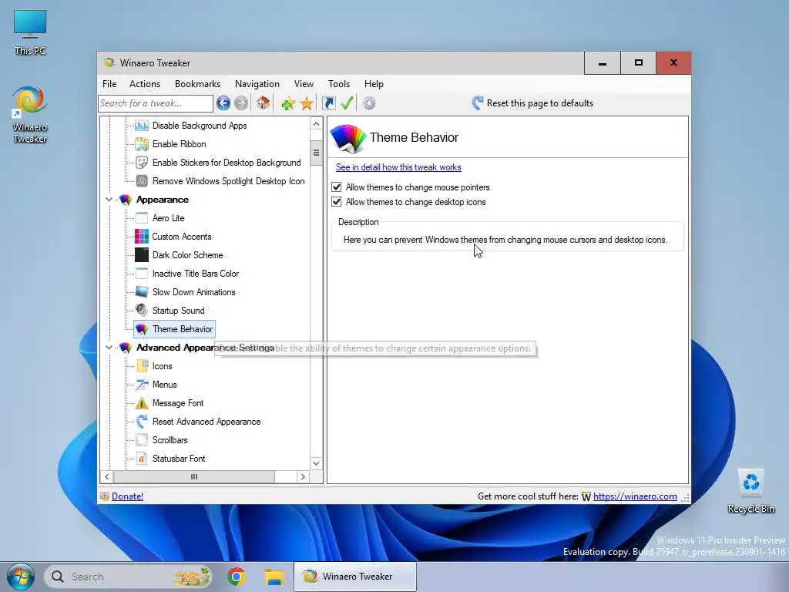Image resolution: width=789 pixels, height=592 pixels.
Task: Open the settings gear toolbar icon
Action: (369, 103)
